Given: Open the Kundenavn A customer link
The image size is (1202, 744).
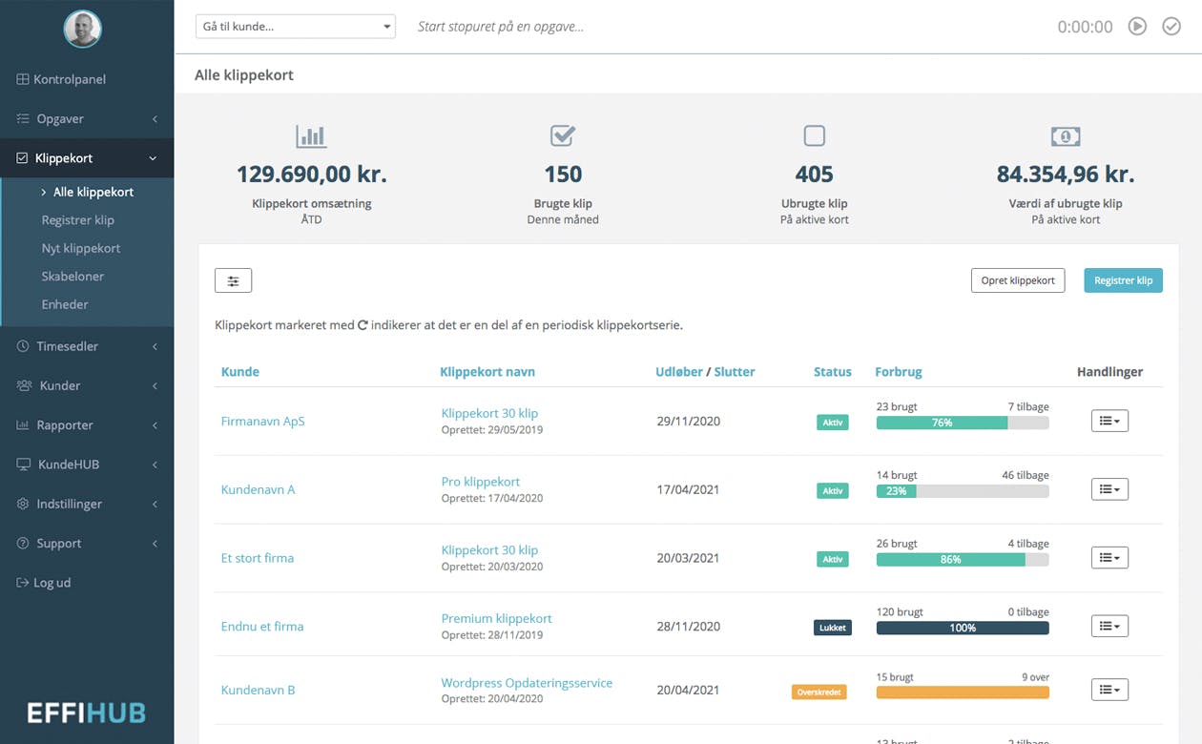Looking at the screenshot, I should (x=259, y=489).
